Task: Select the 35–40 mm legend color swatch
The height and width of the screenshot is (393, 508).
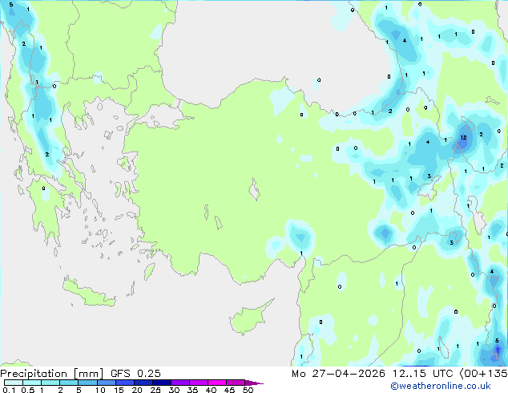Action: click(x=198, y=383)
